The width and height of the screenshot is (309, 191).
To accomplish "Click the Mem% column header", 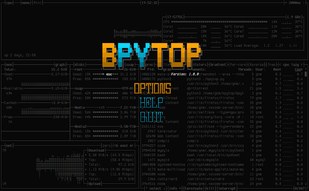I will point(277,69).
